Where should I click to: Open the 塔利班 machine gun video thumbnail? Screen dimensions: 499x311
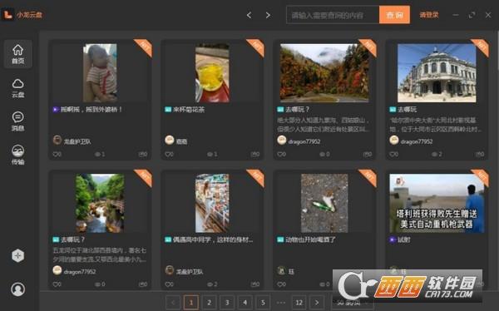[437, 203]
